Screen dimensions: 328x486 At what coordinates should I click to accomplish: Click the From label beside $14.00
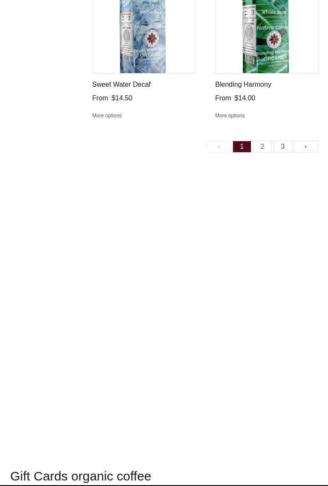223,98
